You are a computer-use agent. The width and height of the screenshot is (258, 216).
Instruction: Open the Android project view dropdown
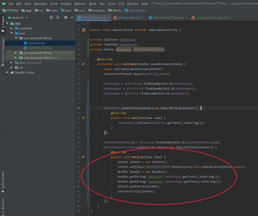[x=26, y=17]
